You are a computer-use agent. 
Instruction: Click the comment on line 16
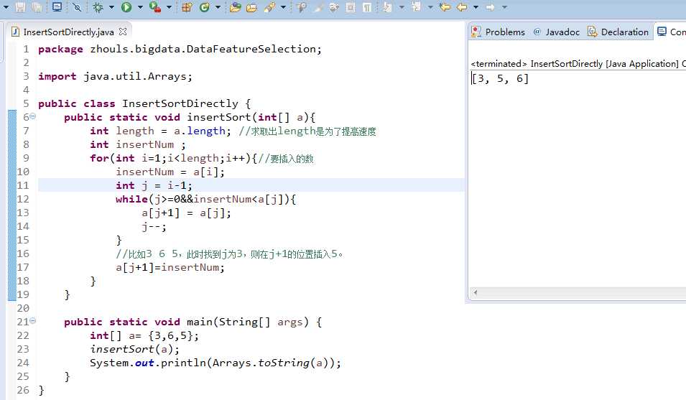tap(229, 254)
